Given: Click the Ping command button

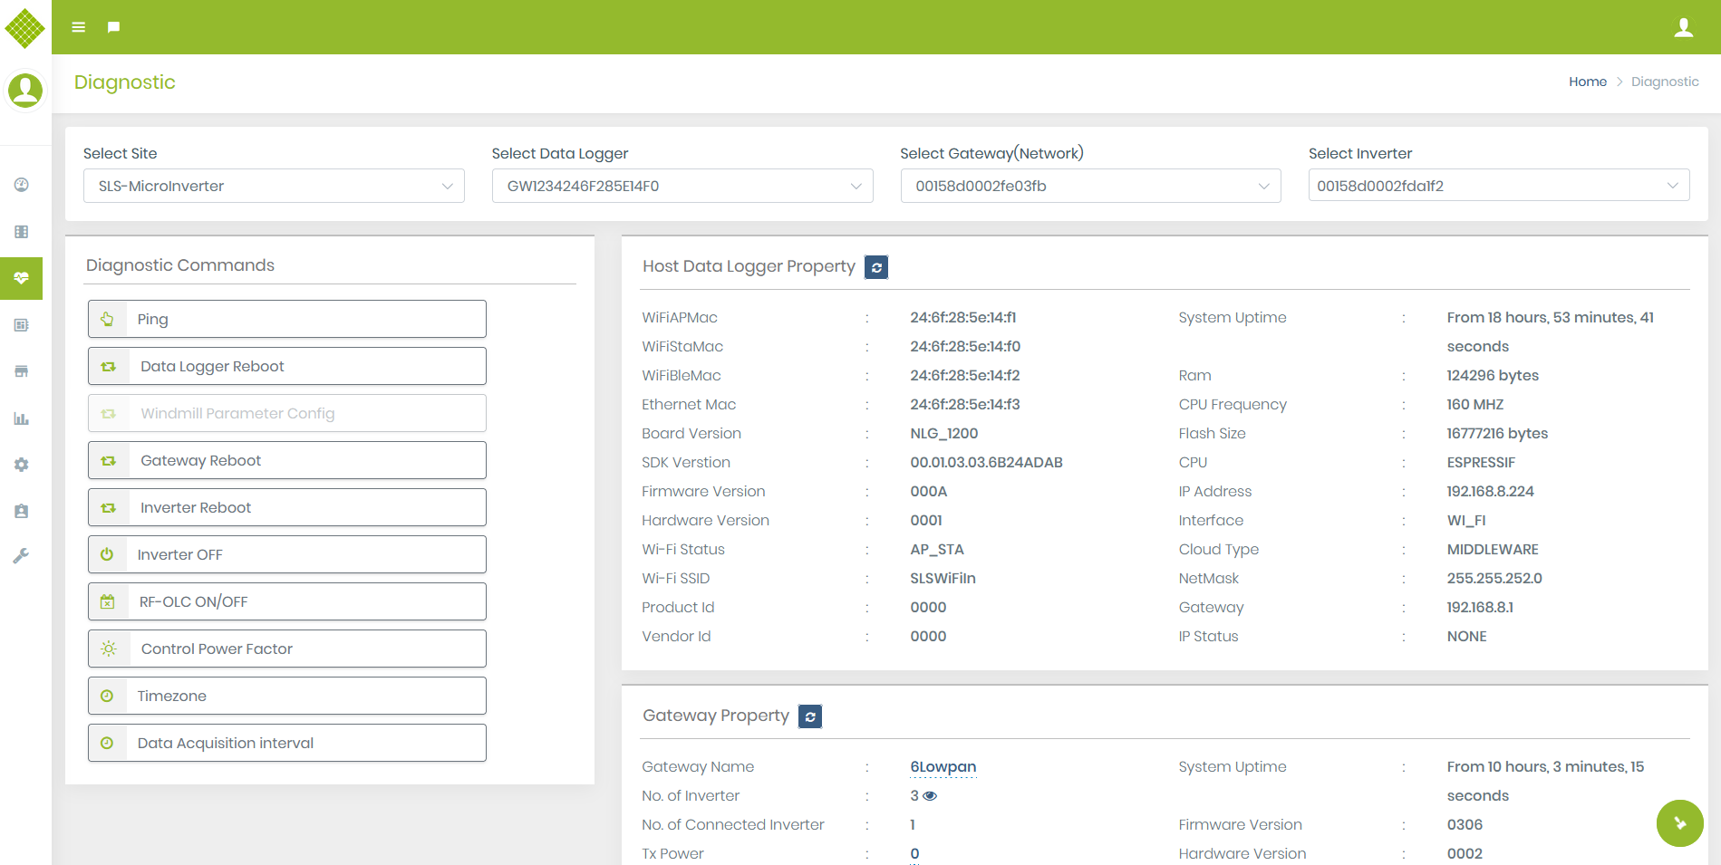Looking at the screenshot, I should click(x=287, y=319).
